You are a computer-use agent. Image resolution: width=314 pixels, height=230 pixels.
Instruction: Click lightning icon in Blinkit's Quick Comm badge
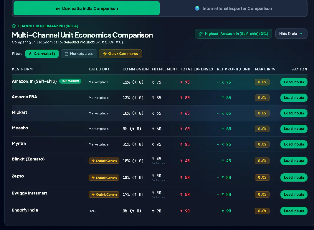(x=93, y=161)
